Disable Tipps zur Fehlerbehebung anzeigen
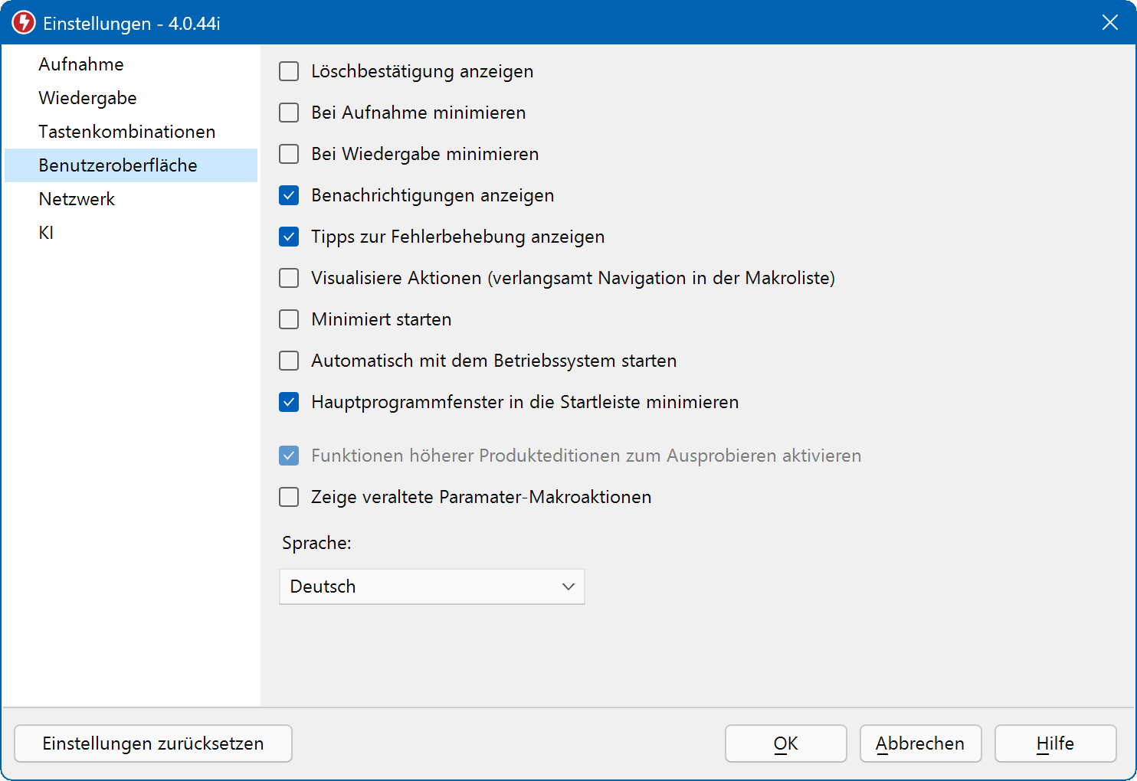 click(x=289, y=237)
